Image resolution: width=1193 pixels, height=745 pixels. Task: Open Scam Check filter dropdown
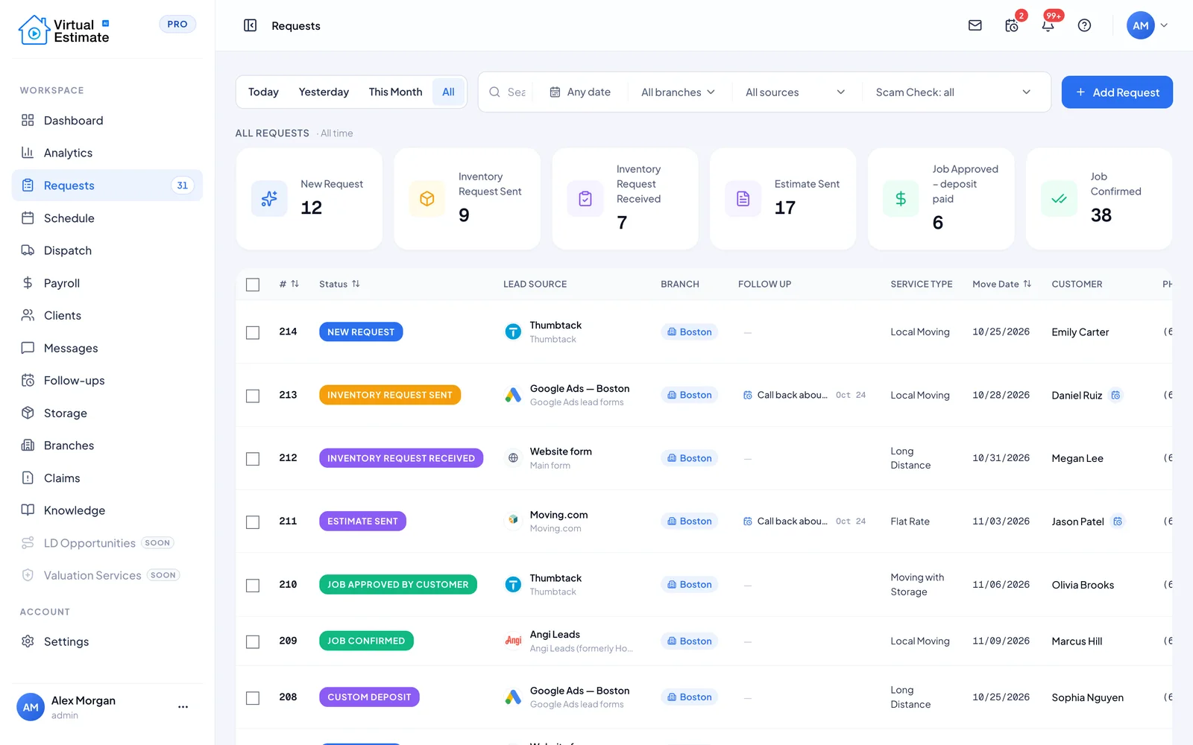tap(953, 92)
